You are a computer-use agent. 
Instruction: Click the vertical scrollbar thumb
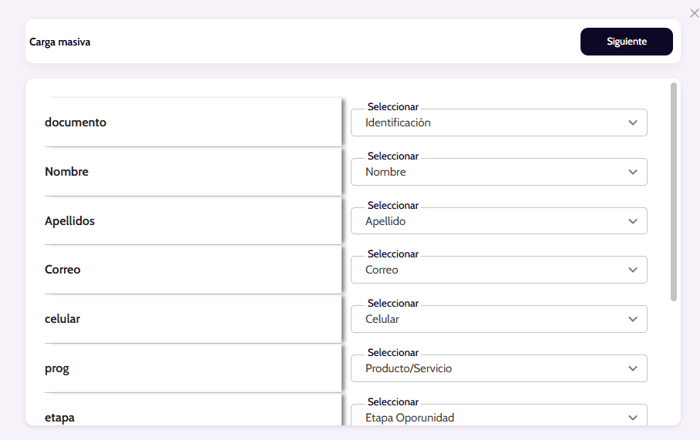pos(674,191)
